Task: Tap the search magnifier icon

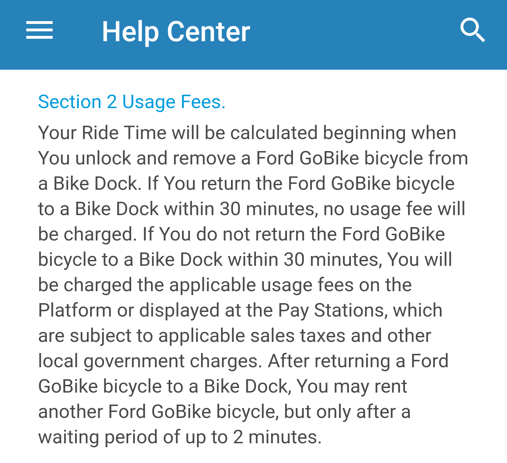Action: pyautogui.click(x=472, y=30)
